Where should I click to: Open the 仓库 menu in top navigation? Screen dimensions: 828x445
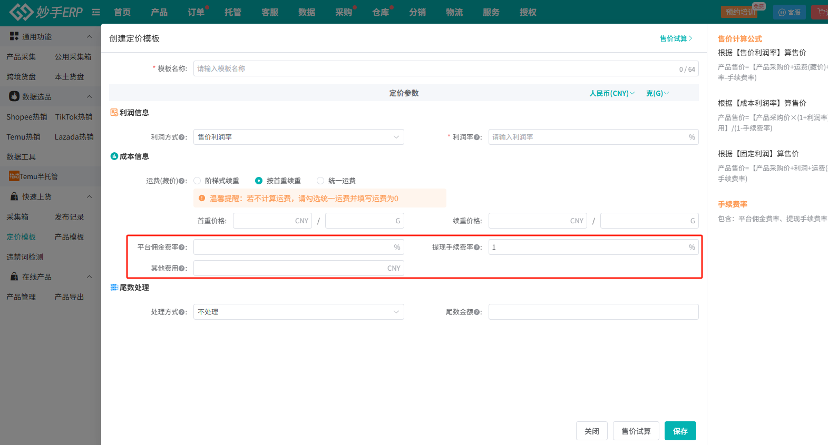pos(381,12)
